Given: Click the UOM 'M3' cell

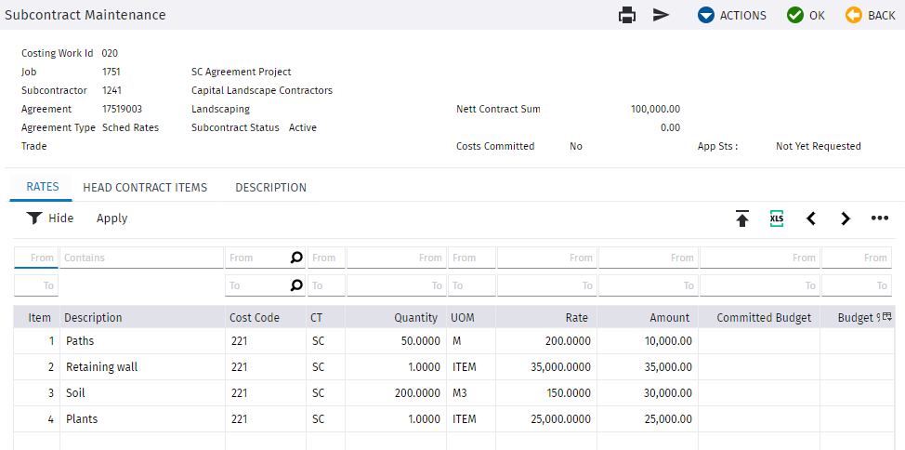Looking at the screenshot, I should click(x=471, y=392).
